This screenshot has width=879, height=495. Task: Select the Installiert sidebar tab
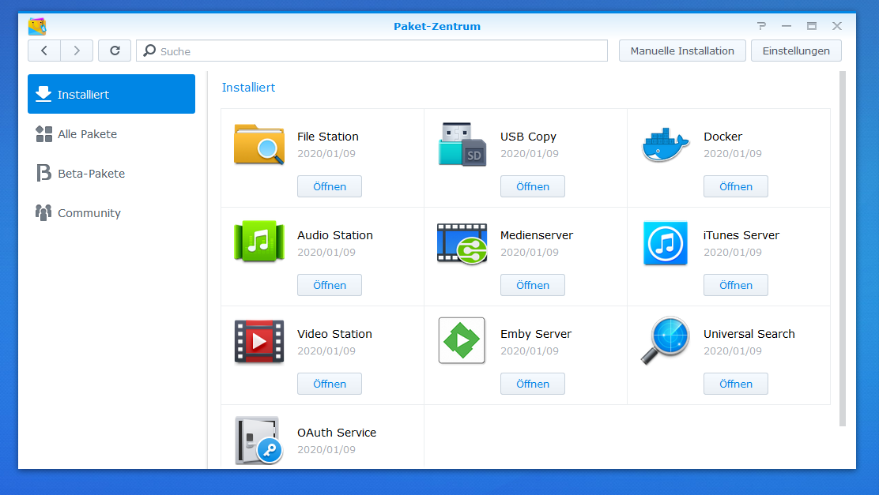pos(111,94)
